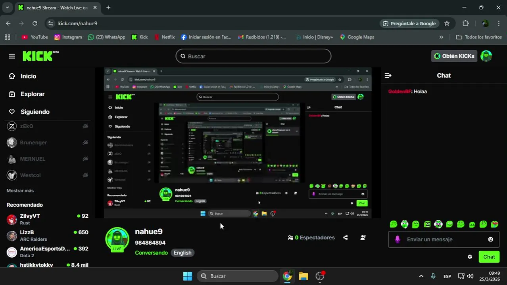Open the emoji picker in message box
This screenshot has width=507, height=285.
point(491,239)
